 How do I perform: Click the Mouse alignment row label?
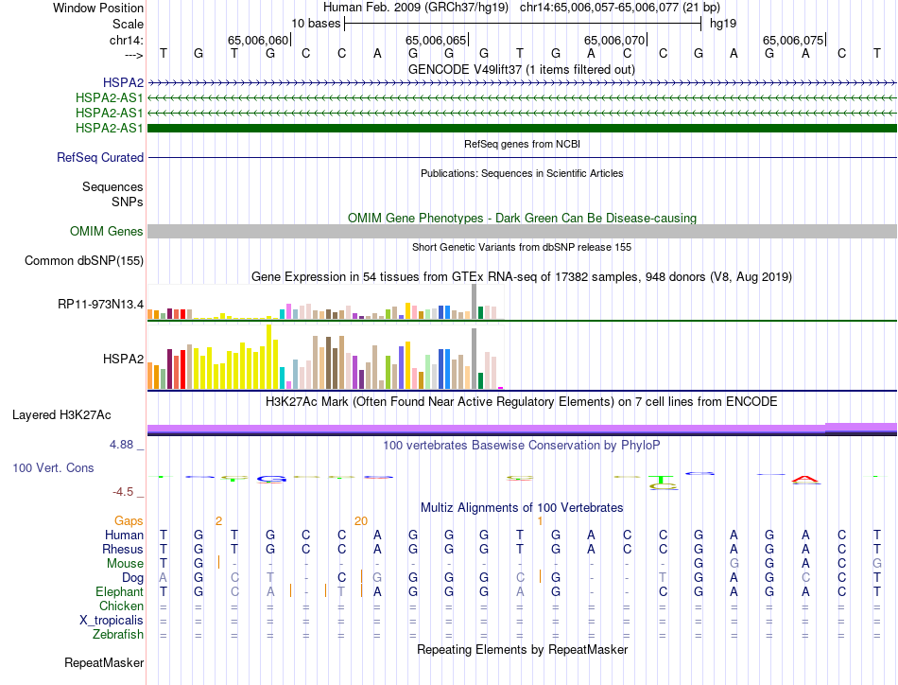pyautogui.click(x=126, y=564)
